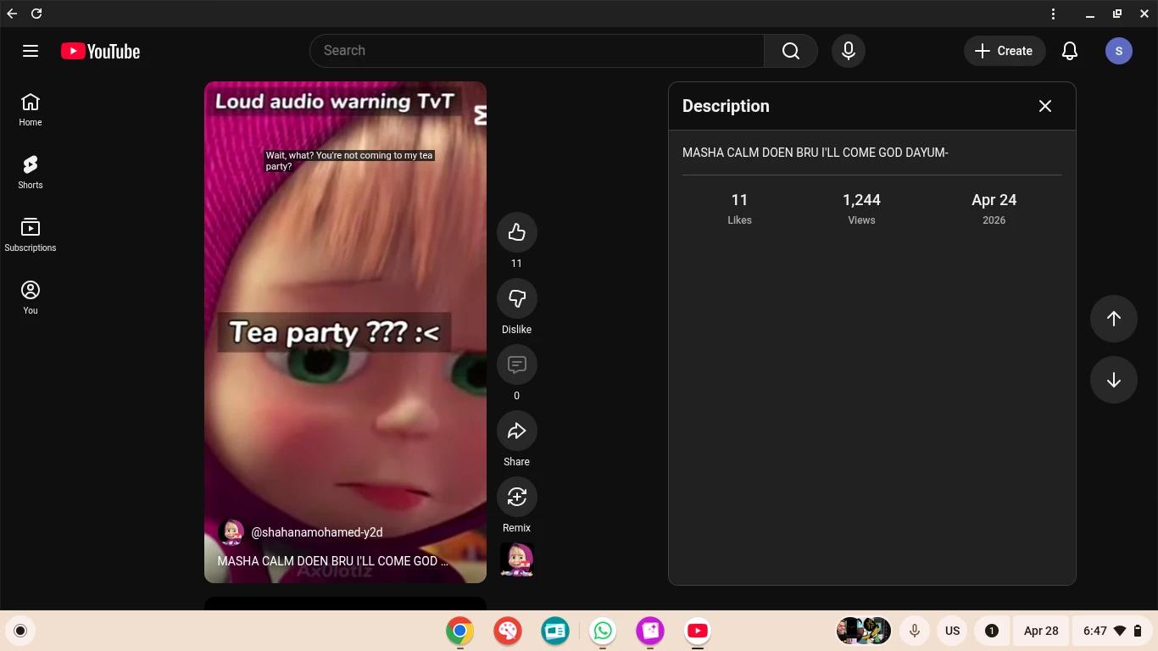Go to the YouTube logo home link
The height and width of the screenshot is (651, 1158).
click(100, 52)
